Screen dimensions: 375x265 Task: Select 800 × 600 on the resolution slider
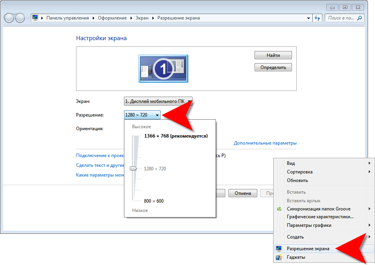click(x=154, y=201)
